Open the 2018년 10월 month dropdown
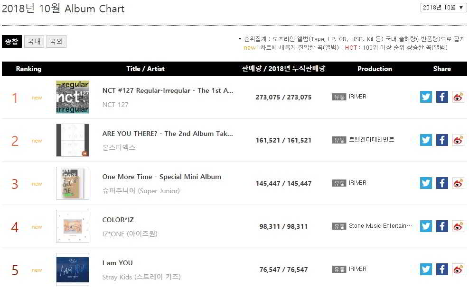The width and height of the screenshot is (469, 287). pos(443,8)
